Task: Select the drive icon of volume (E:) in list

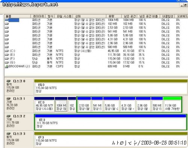Action: click(7, 55)
